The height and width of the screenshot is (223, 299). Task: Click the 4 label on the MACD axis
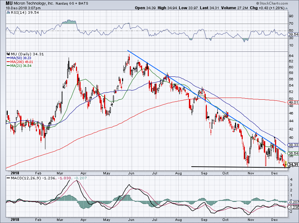click(291, 179)
